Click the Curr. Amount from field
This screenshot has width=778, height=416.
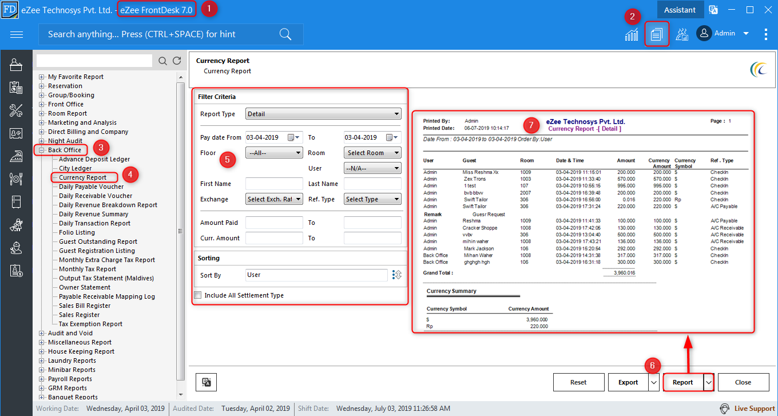coord(274,238)
